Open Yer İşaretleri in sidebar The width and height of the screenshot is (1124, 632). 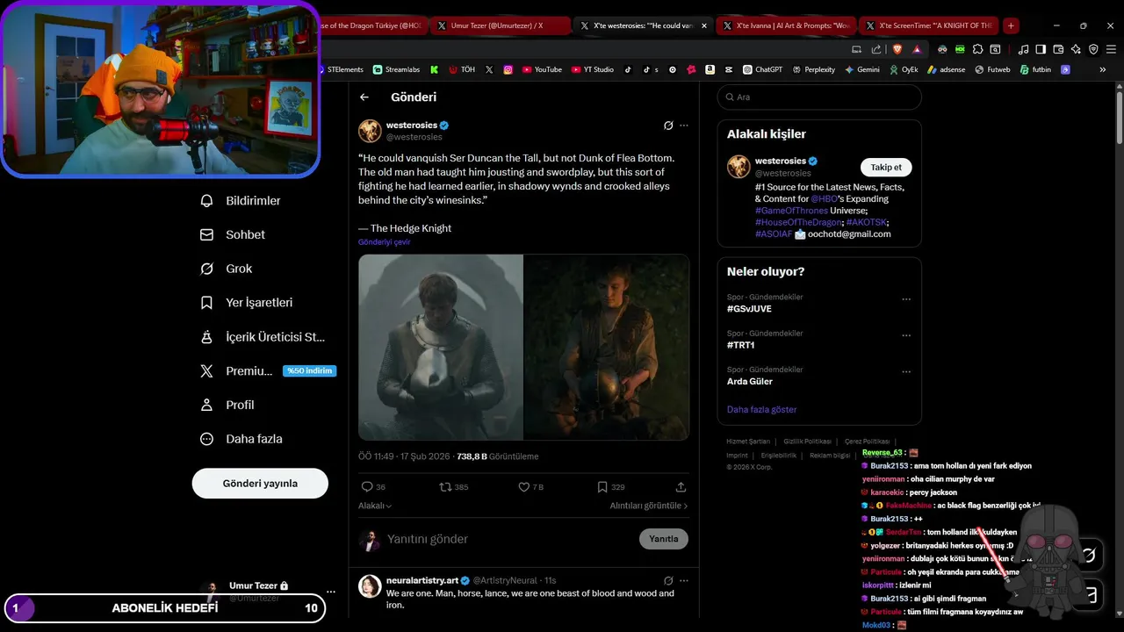(x=247, y=303)
